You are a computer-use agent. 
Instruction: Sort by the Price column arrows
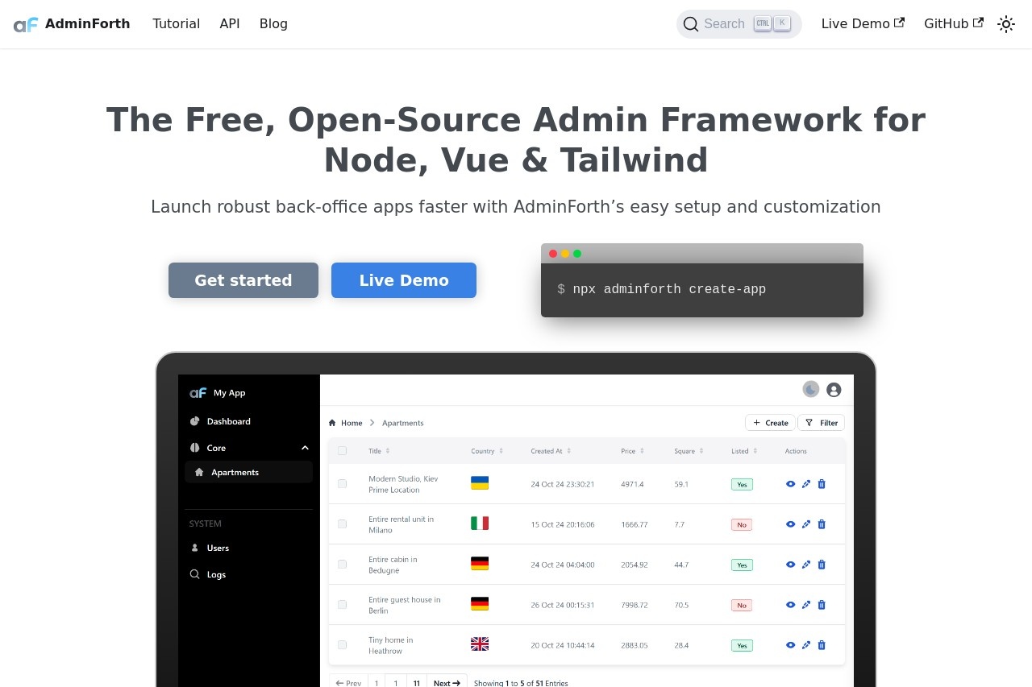click(x=643, y=451)
